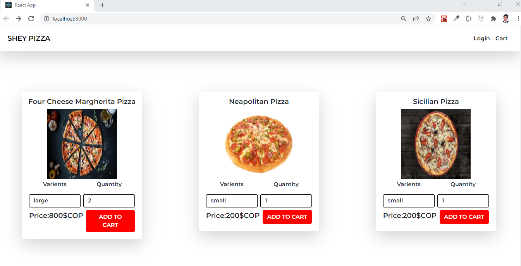The height and width of the screenshot is (266, 521).
Task: Open the Chrome three-dot menu
Action: click(518, 18)
